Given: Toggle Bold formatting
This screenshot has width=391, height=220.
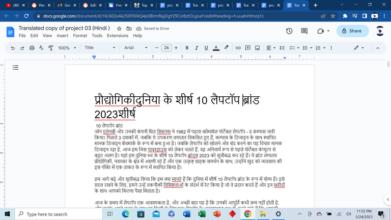Looking at the screenshot, I should [187, 48].
